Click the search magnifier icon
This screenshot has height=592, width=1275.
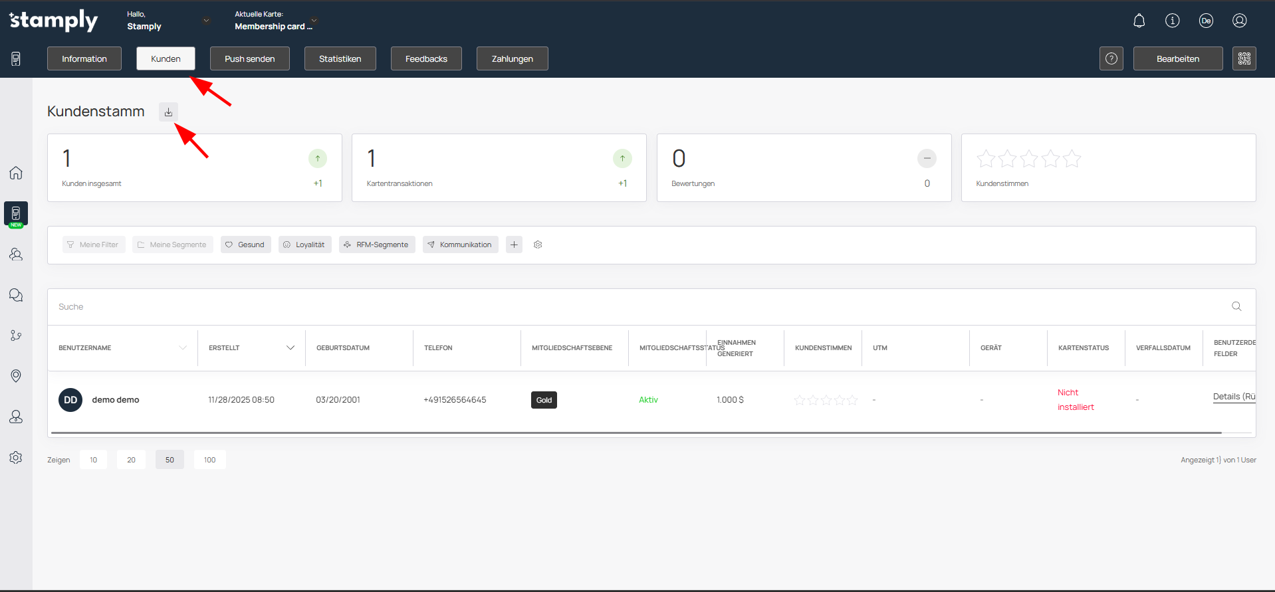[x=1236, y=306]
